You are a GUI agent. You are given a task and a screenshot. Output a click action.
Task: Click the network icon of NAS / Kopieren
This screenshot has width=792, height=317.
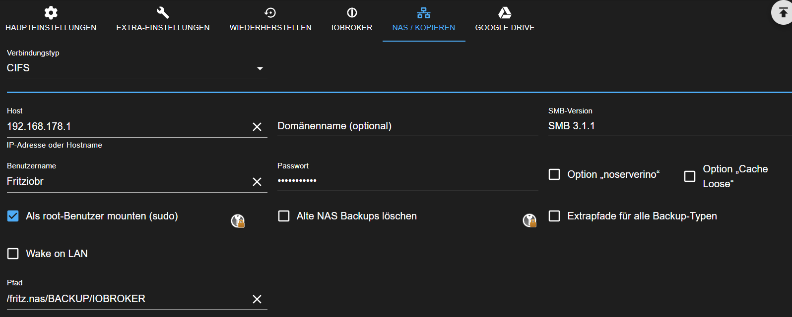pos(424,13)
